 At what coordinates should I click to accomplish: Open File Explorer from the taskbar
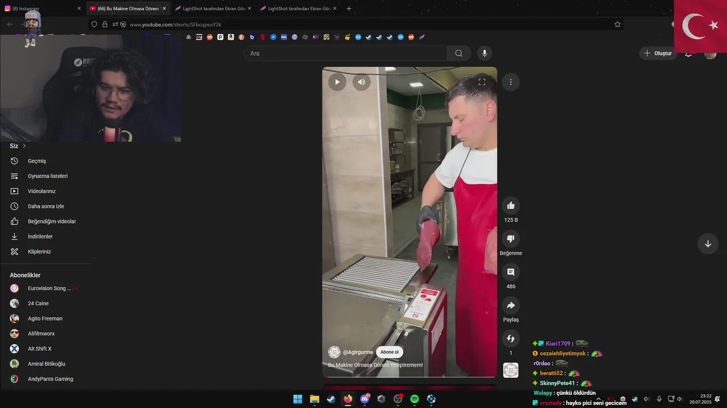tap(315, 399)
